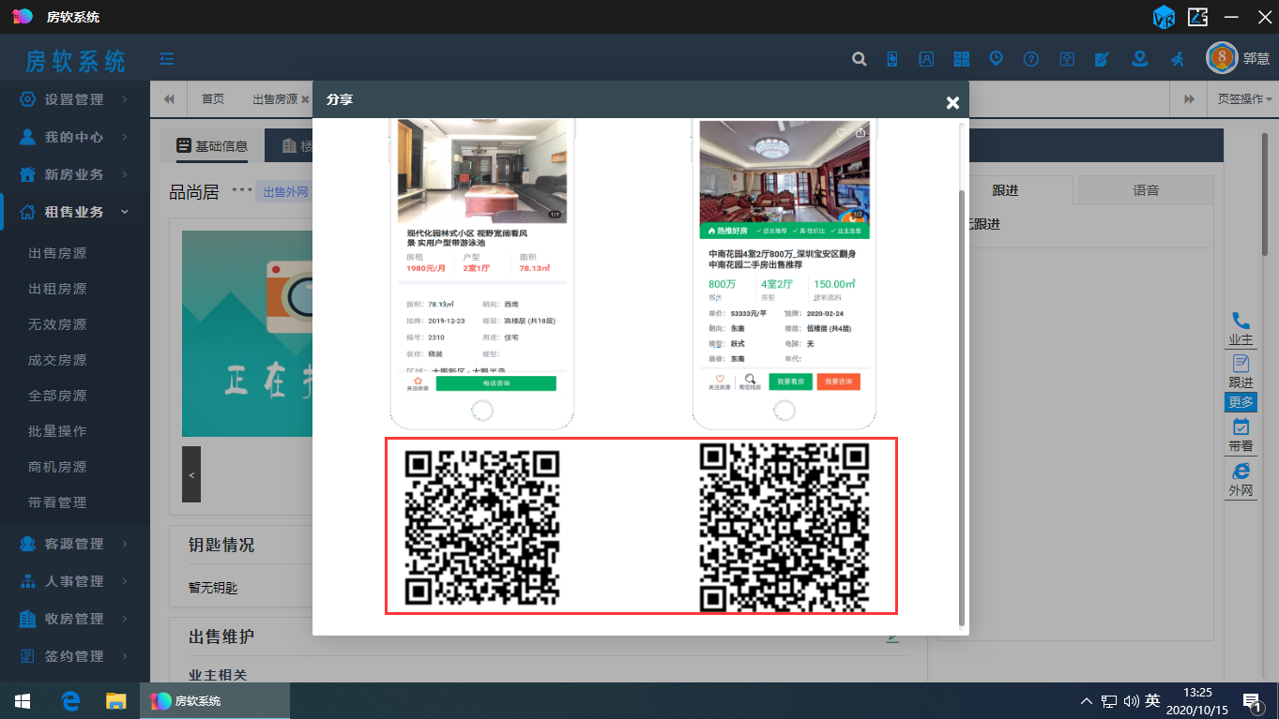Click the 英 input method indicator
Image resolution: width=1279 pixels, height=719 pixels.
click(x=1152, y=700)
